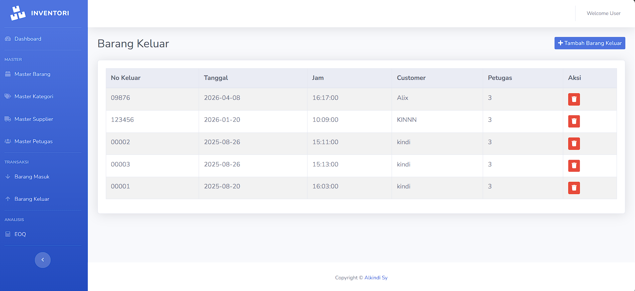Click the Tanggal column header
This screenshot has width=635, height=291.
point(253,78)
